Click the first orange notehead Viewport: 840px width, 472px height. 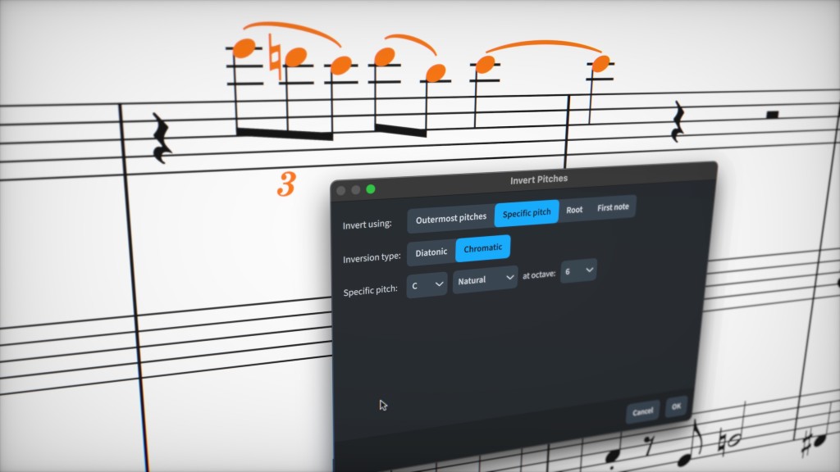(244, 48)
